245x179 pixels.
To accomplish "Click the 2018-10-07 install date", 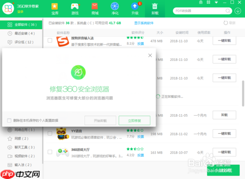I will pyautogui.click(x=179, y=153).
